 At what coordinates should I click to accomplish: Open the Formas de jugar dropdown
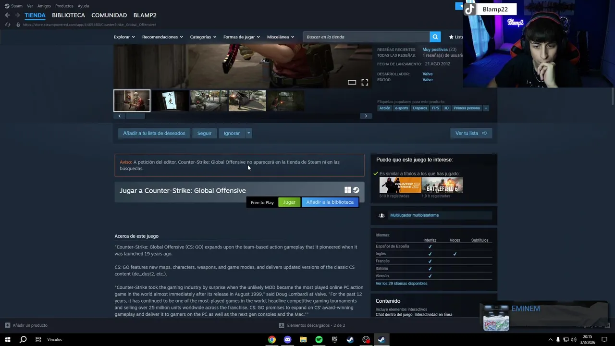pos(241,37)
